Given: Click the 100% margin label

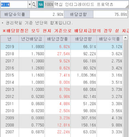Looking at the screenshot, I should click(49, 4).
